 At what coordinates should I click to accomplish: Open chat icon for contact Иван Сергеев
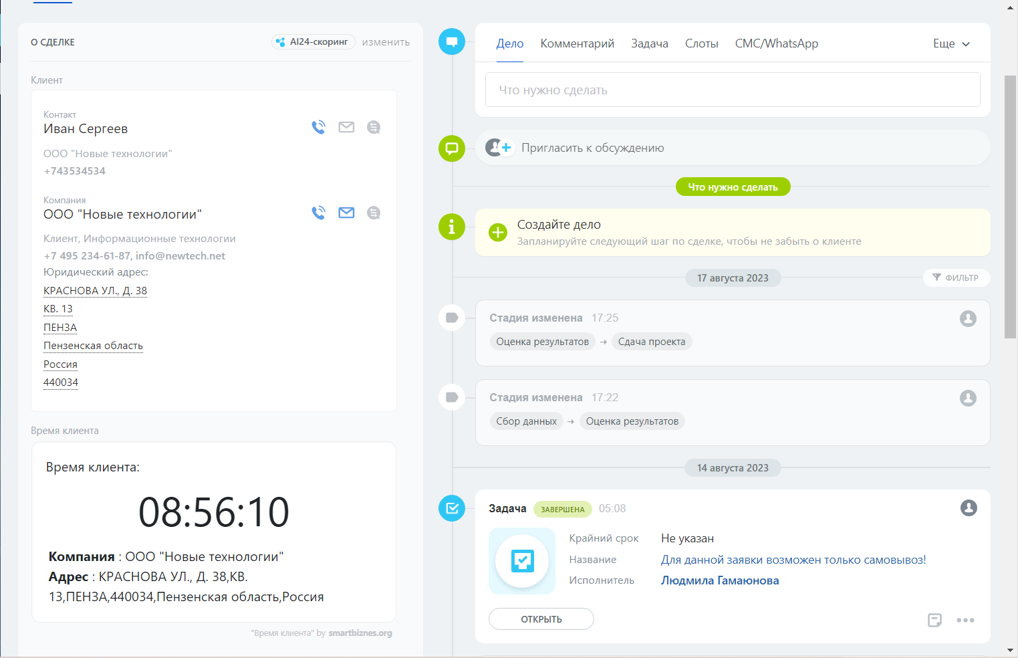pyautogui.click(x=374, y=127)
